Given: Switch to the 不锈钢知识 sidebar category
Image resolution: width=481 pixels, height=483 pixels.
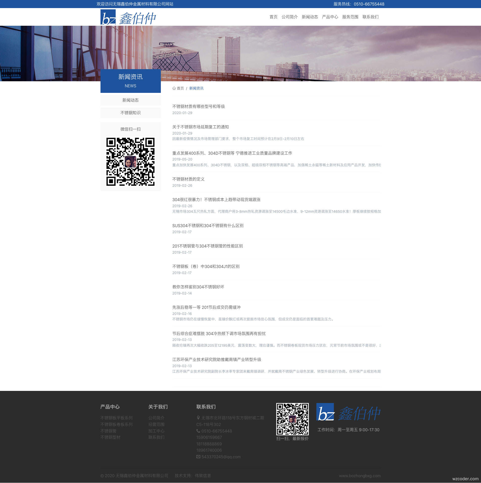Looking at the screenshot, I should coord(130,113).
